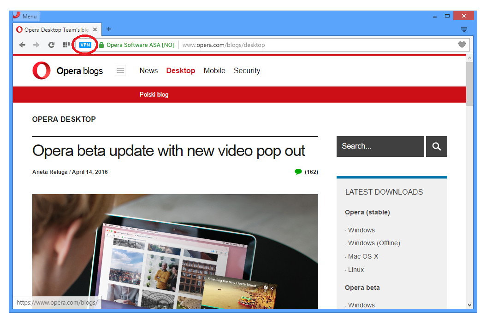486x323 pixels.
Task: Close the Opera Desktop Team's blog tab
Action: (95, 30)
